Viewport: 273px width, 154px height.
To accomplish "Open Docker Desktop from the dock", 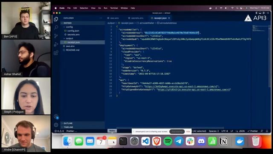I will (240, 141).
